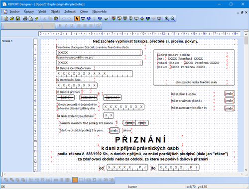Click the yellow up-down arrow section icon
Screen dimensions: 249x189
click(x=142, y=18)
